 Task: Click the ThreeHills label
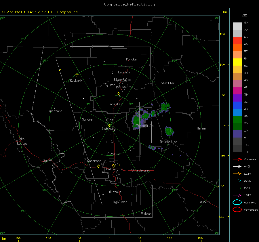pos(145,126)
